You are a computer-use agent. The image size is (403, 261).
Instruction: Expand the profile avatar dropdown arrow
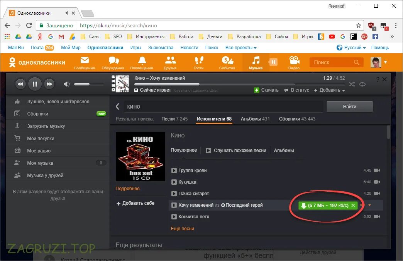tap(385, 62)
